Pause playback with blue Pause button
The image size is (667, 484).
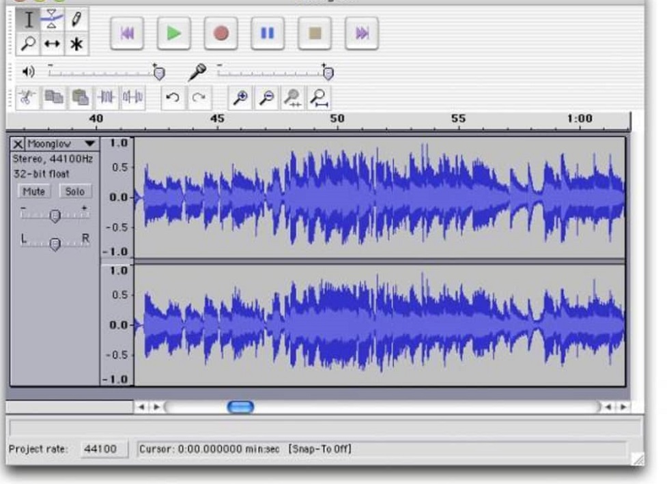pos(268,33)
